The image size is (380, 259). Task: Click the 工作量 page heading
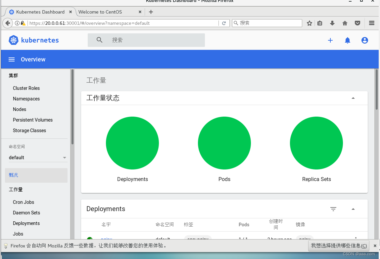click(96, 80)
